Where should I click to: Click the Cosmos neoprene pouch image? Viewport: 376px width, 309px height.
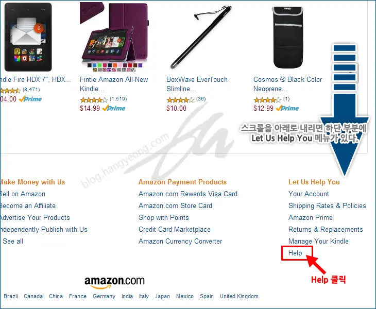(288, 37)
